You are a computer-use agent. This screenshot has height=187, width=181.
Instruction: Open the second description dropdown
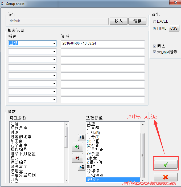pyautogui.click(x=54, y=52)
